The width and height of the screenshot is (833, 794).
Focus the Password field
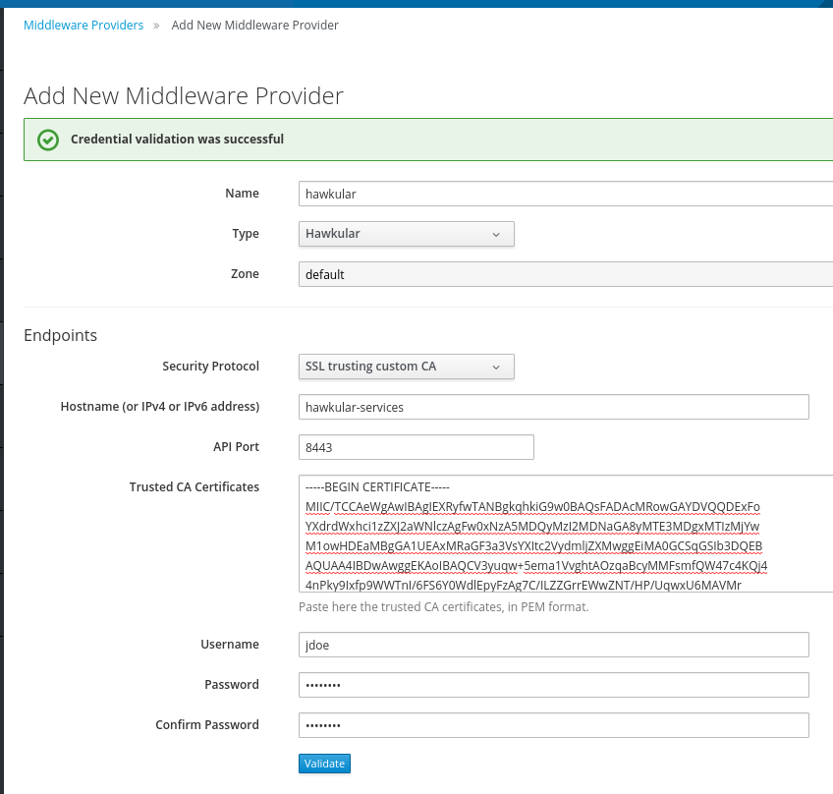pos(554,685)
